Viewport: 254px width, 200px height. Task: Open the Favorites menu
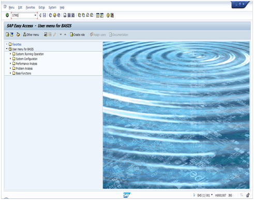point(31,7)
